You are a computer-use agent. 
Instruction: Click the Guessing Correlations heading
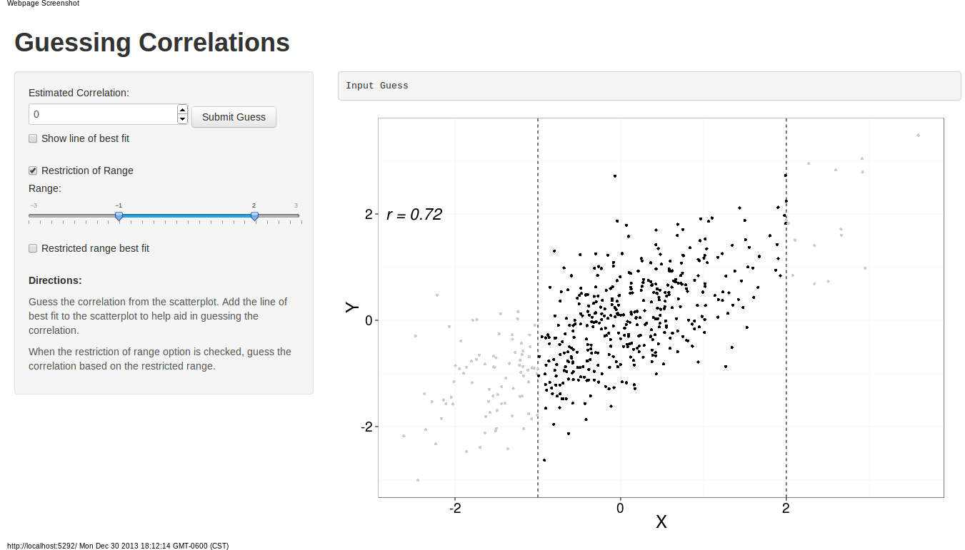[x=152, y=42]
